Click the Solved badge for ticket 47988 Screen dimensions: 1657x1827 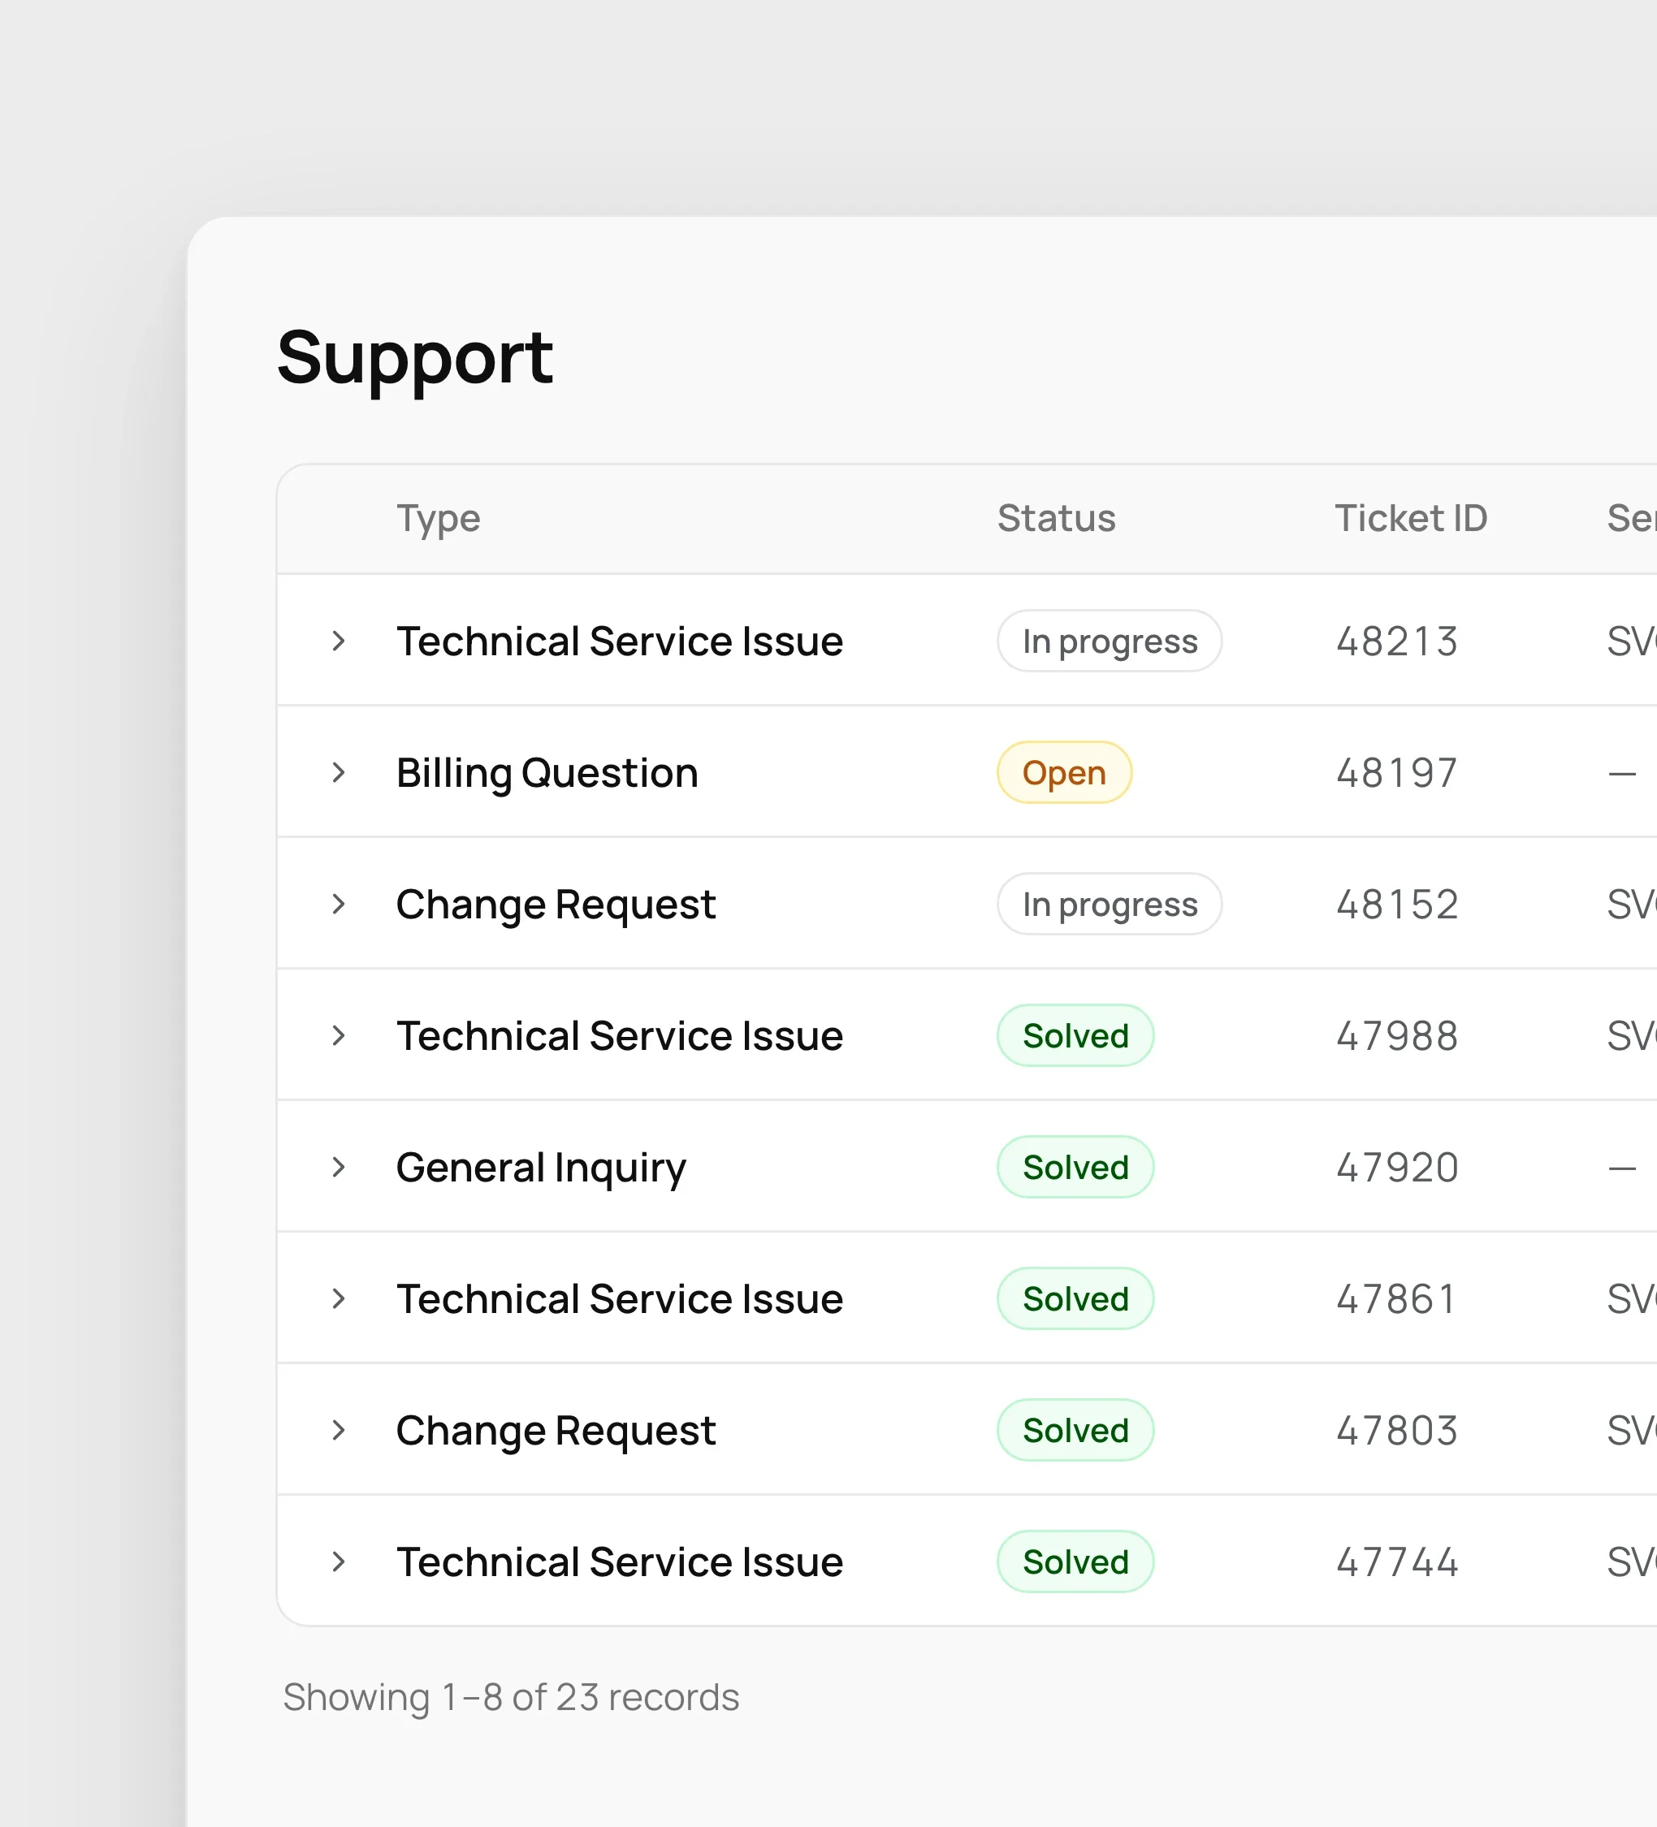point(1075,1035)
